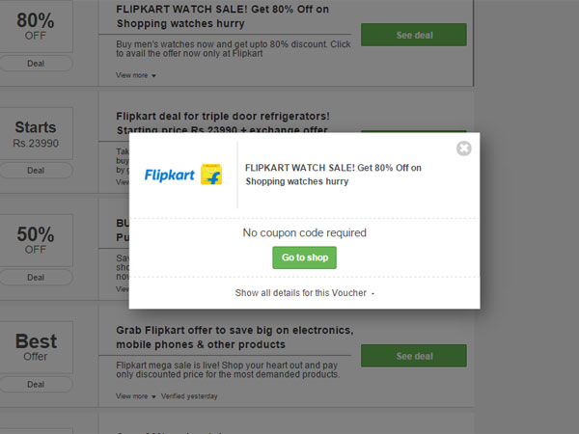Click the Verified yesterday text

(190, 395)
